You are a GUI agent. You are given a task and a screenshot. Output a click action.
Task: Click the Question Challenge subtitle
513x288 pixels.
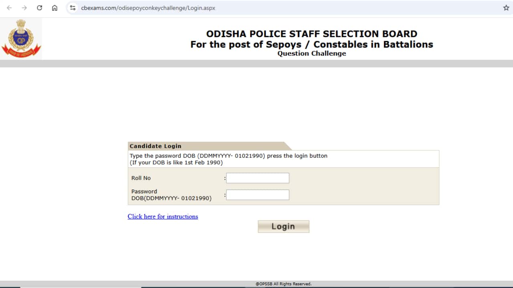[x=311, y=53]
